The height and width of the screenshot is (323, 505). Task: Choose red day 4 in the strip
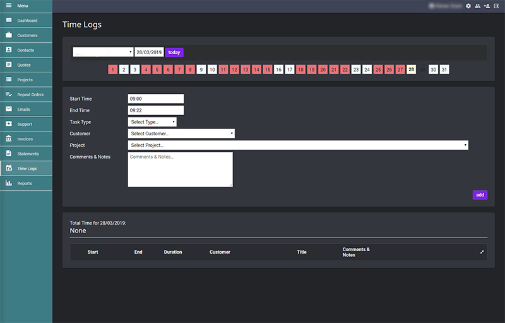[146, 69]
